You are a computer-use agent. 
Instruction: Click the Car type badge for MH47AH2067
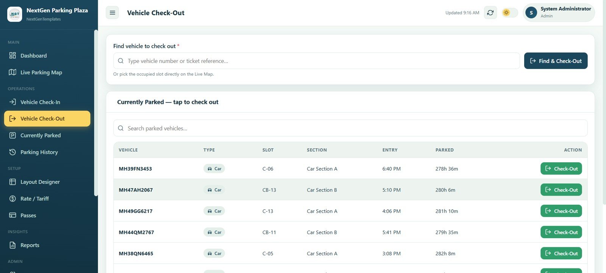point(214,190)
